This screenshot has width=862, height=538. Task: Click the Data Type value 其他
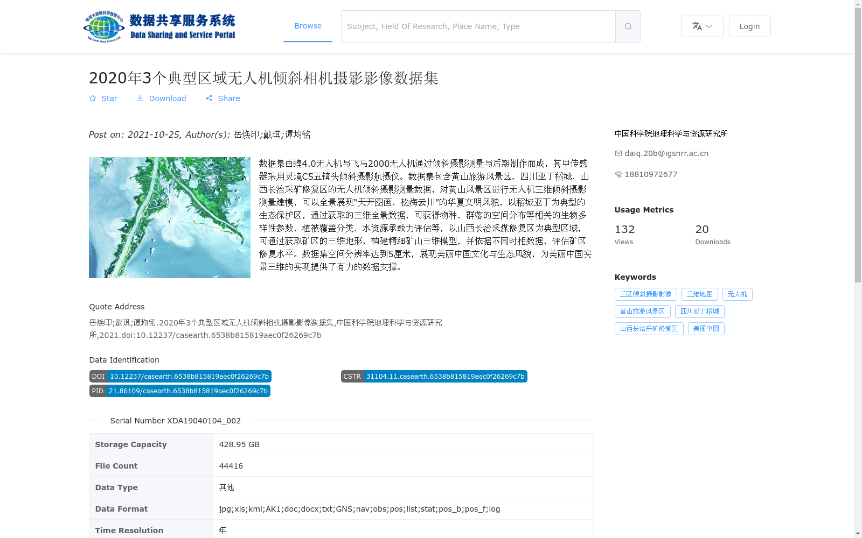[226, 487]
